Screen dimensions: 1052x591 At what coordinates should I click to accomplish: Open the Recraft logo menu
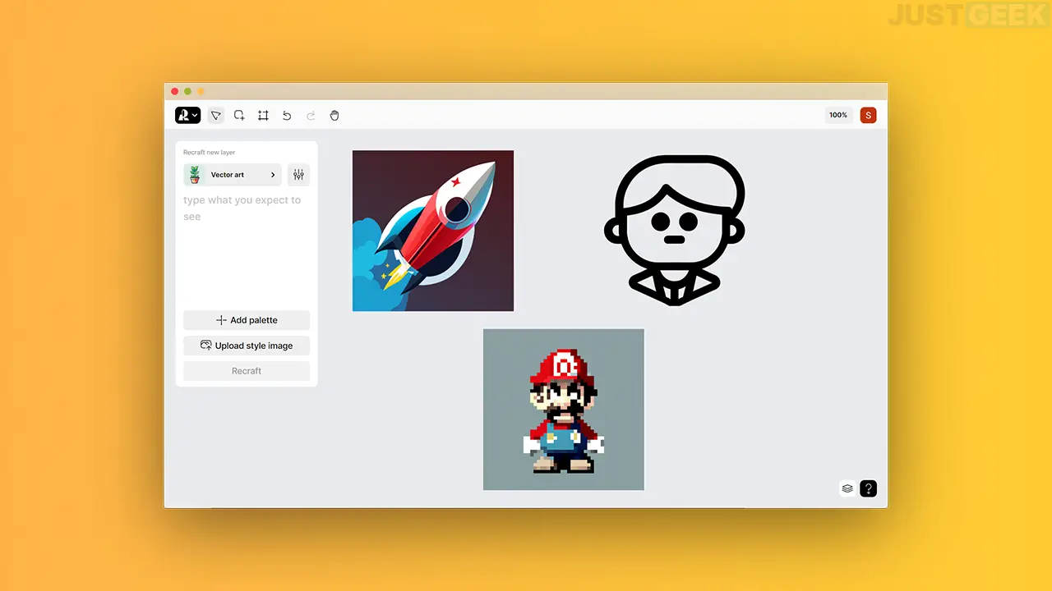click(x=187, y=116)
